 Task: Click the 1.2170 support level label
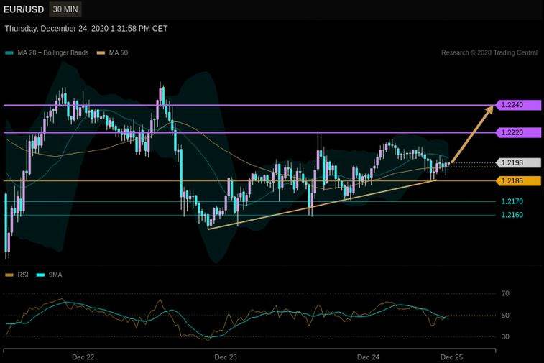click(x=512, y=201)
